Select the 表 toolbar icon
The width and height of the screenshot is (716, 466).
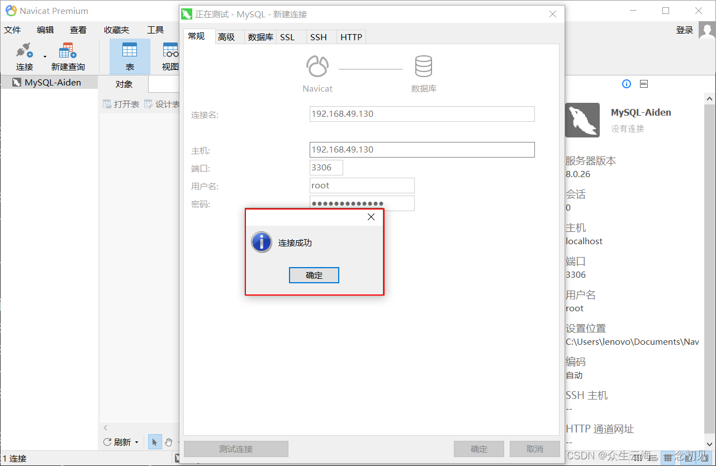click(x=130, y=50)
